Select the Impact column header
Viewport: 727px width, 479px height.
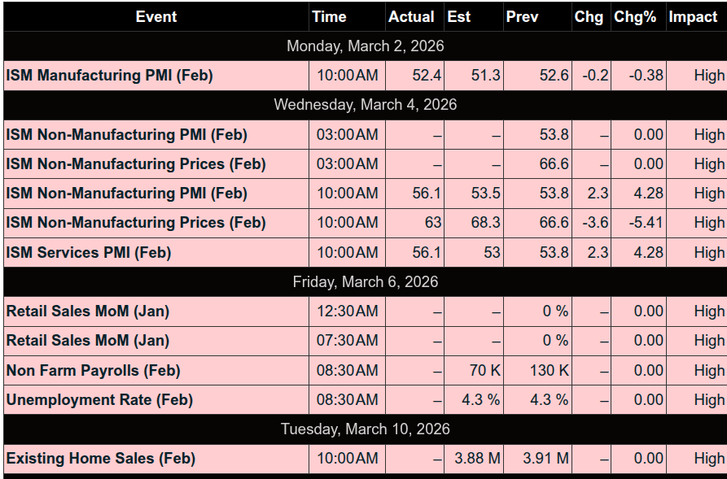tap(693, 17)
